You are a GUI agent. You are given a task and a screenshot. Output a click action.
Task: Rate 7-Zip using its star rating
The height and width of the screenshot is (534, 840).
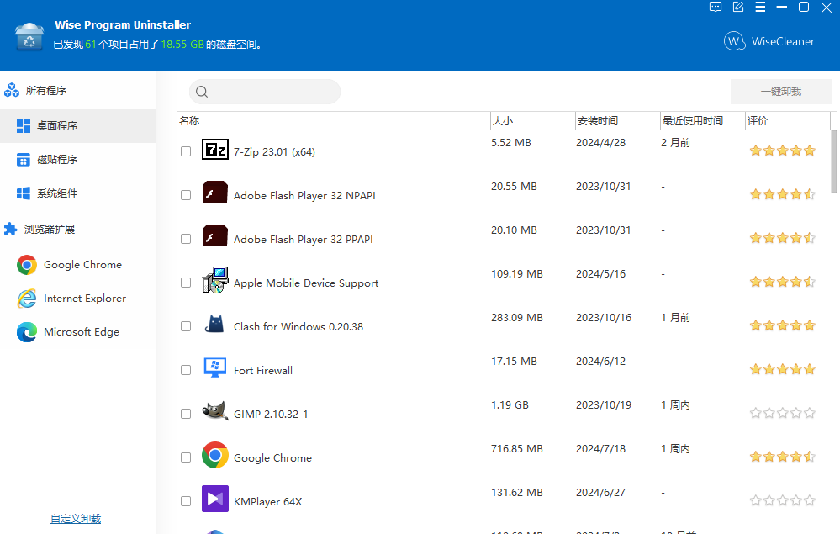(x=782, y=151)
